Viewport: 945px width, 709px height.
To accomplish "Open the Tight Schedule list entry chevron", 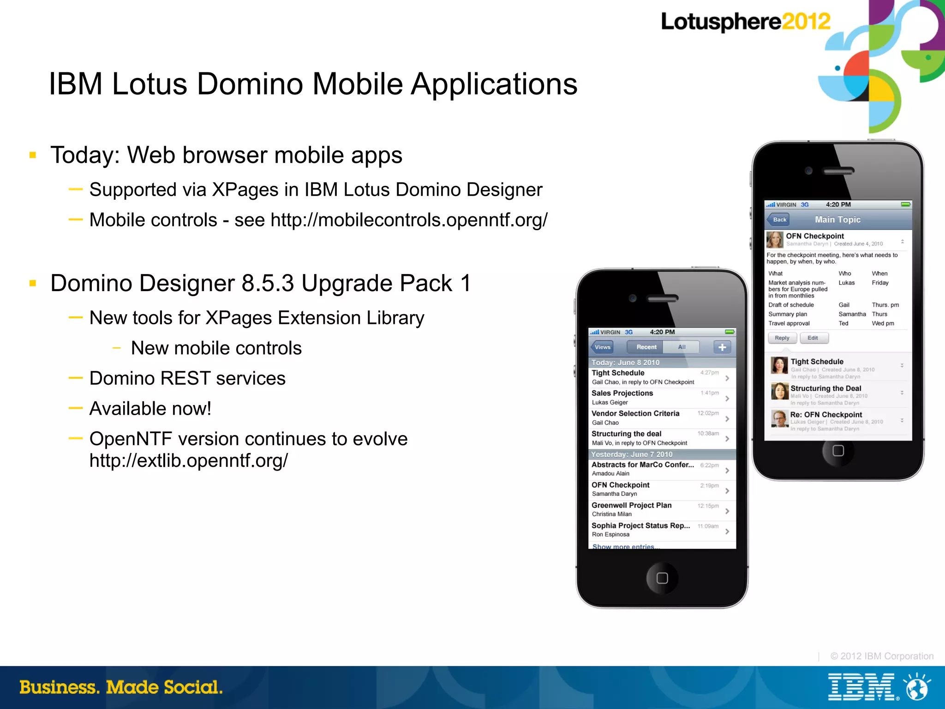I will [x=727, y=378].
